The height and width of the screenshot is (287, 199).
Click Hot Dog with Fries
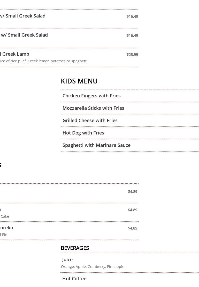coord(83,133)
